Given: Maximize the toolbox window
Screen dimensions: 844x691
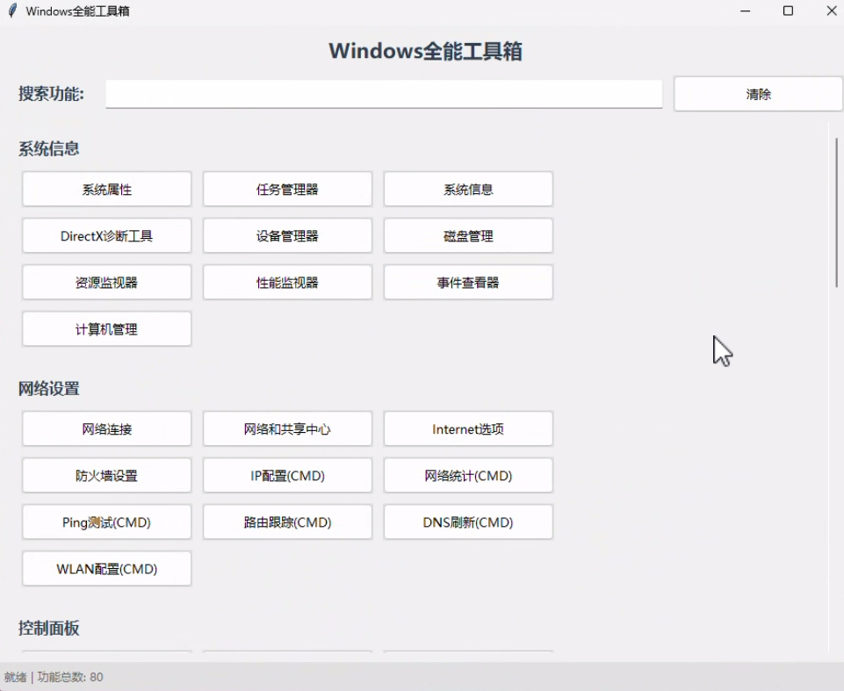Looking at the screenshot, I should tap(788, 11).
